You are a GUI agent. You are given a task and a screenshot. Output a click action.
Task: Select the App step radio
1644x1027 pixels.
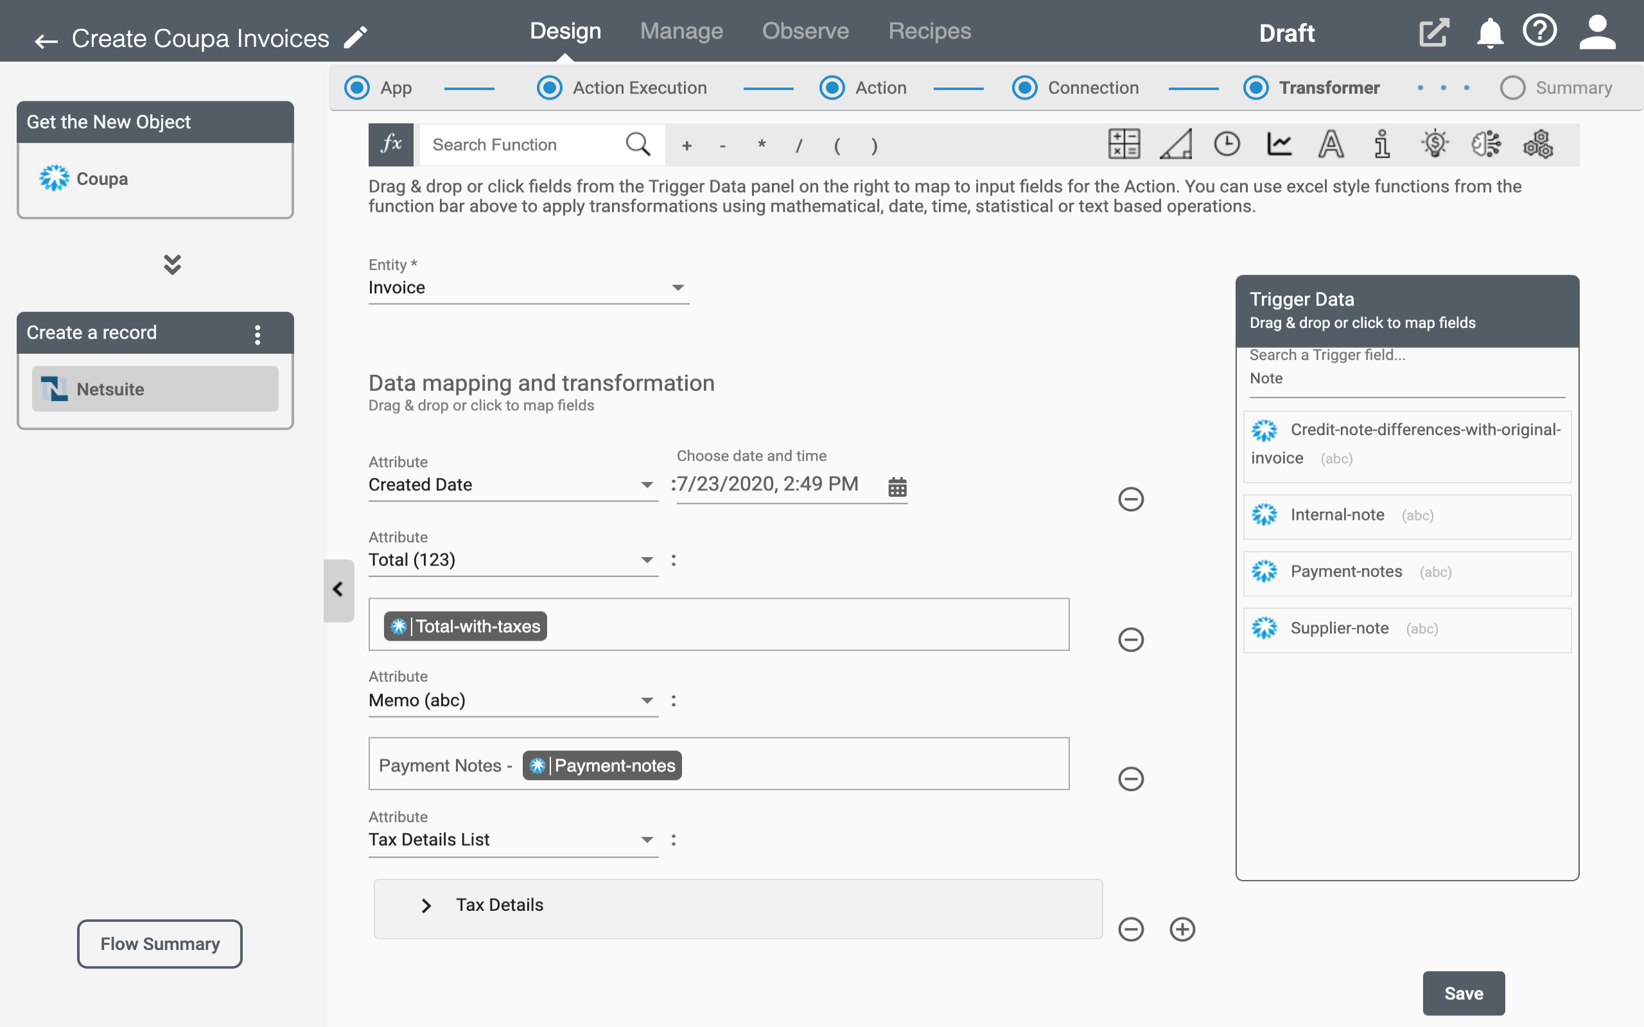pyautogui.click(x=356, y=88)
